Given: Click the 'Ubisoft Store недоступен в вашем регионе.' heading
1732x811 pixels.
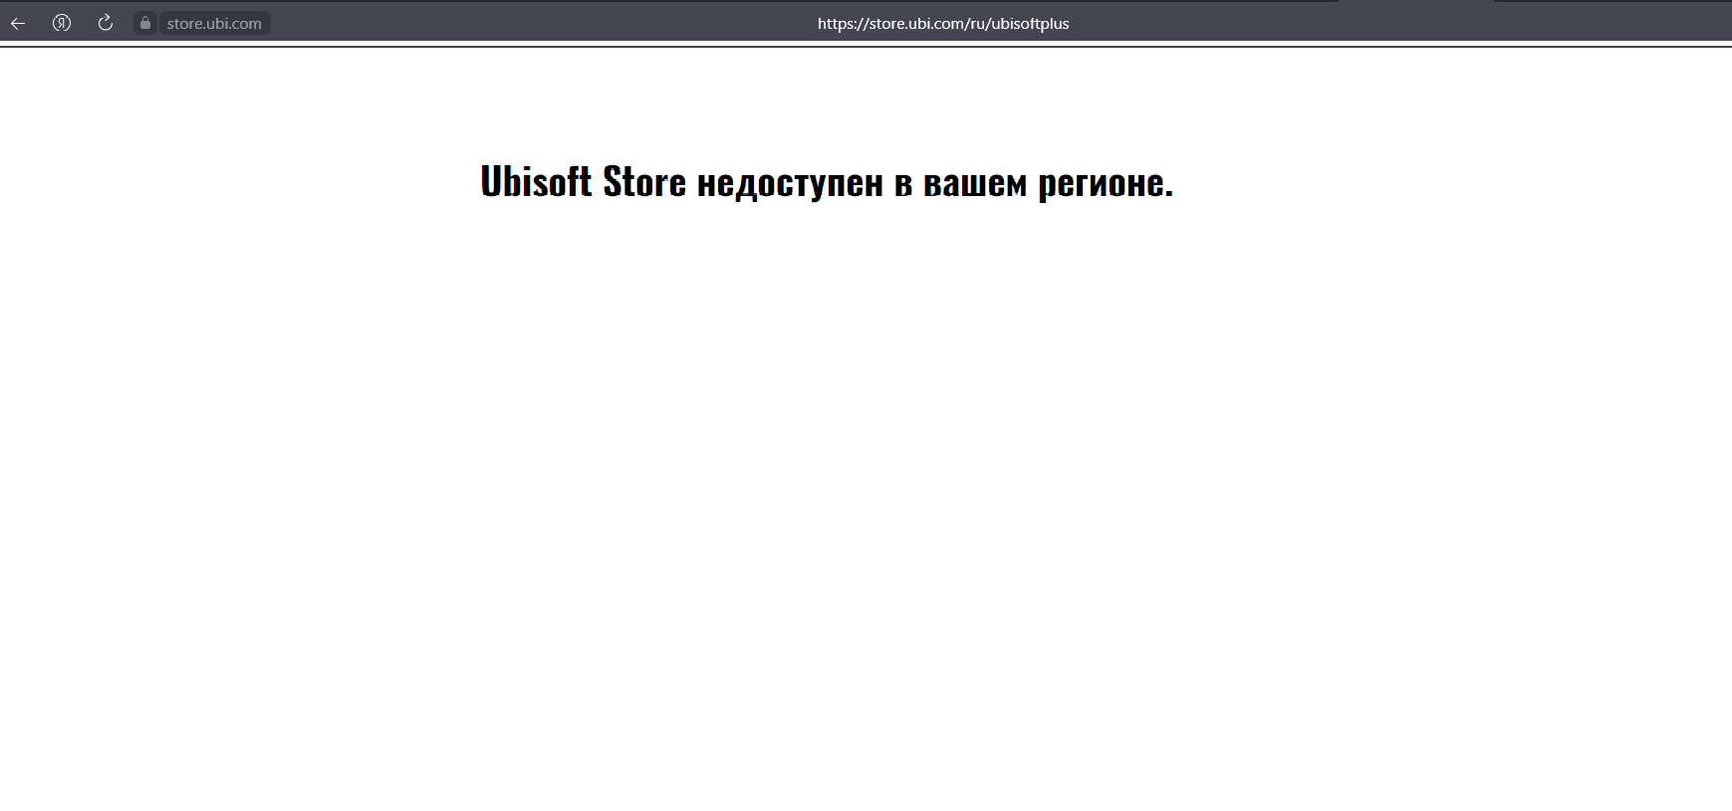Looking at the screenshot, I should tap(827, 181).
